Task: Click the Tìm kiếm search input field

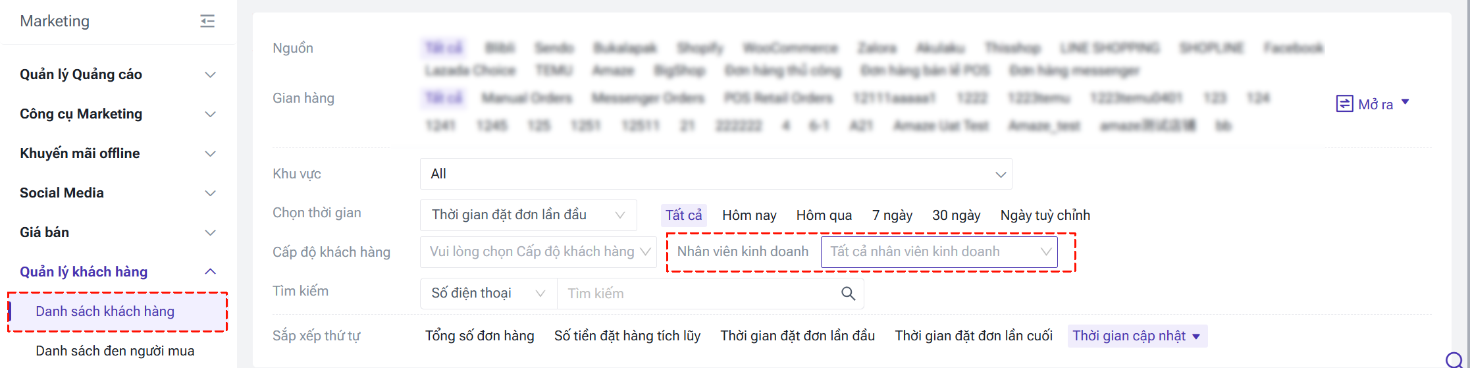Action: coord(698,294)
